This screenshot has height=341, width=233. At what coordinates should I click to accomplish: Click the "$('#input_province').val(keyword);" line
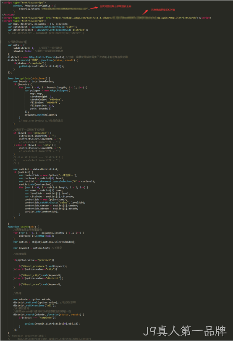coord(43,266)
